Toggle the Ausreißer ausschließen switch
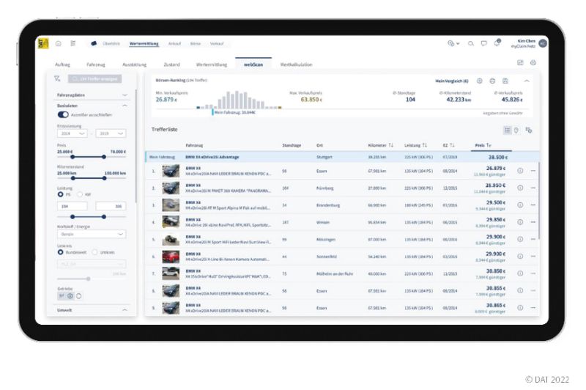Screen dimensions: 586x390 click(63, 115)
